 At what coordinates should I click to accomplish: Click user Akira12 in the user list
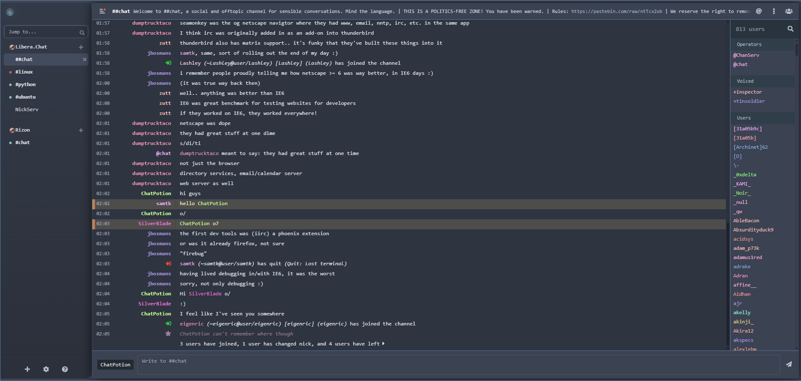pos(743,331)
